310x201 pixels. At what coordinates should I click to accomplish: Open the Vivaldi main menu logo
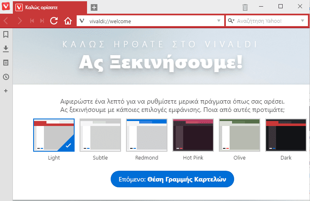pyautogui.click(x=6, y=6)
